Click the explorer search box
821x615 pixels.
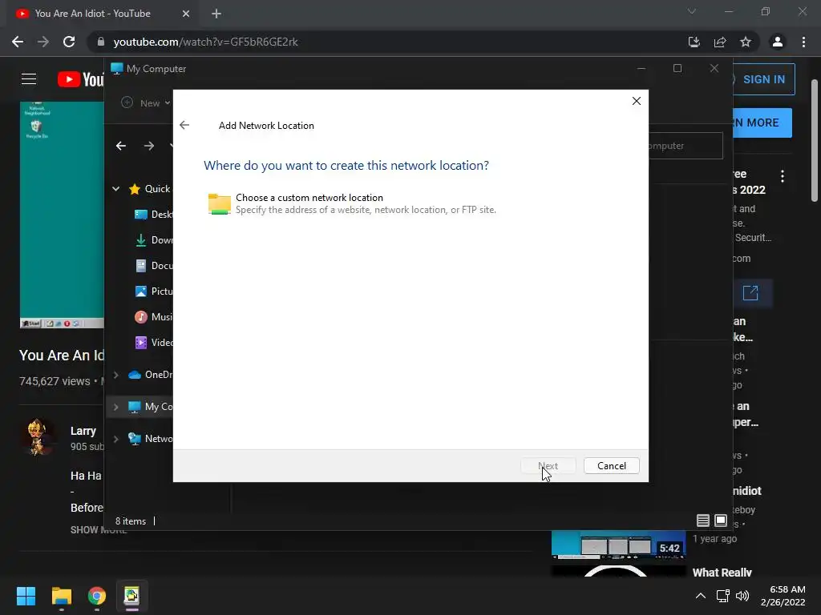tap(686, 146)
